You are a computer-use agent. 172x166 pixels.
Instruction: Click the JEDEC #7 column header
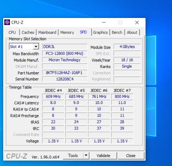pyautogui.click(x=122, y=91)
